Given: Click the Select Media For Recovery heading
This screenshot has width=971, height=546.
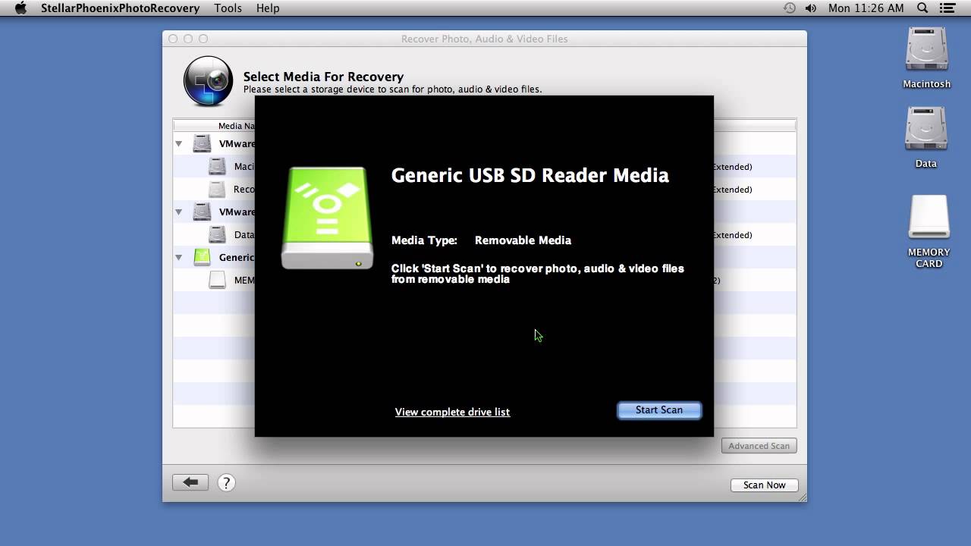Looking at the screenshot, I should 323,77.
